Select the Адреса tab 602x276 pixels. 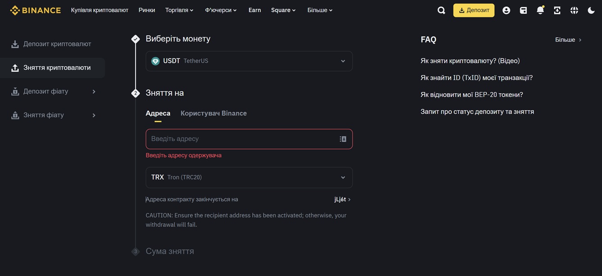point(158,113)
